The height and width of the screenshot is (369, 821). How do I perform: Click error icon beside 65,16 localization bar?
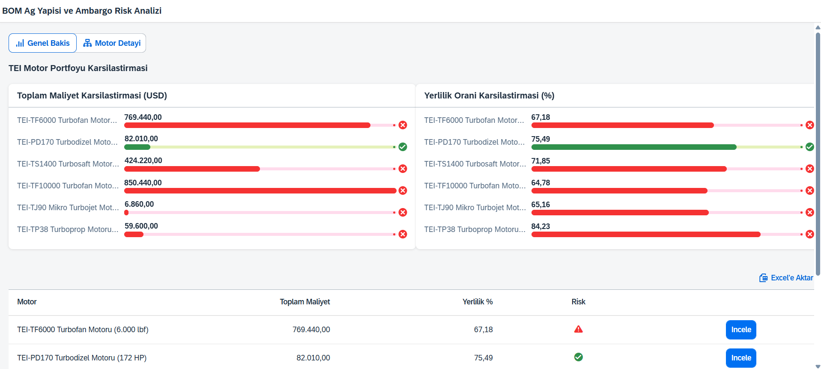[x=809, y=212]
